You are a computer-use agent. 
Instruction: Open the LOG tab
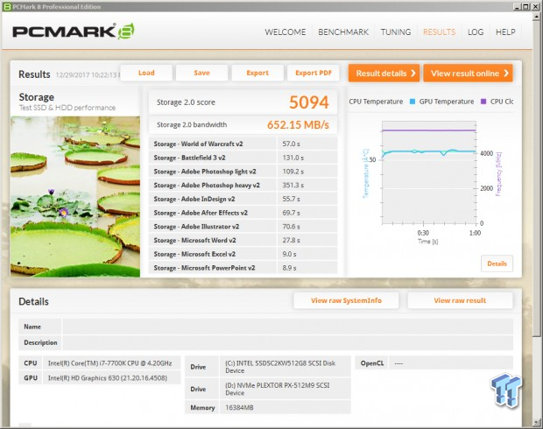pos(476,32)
